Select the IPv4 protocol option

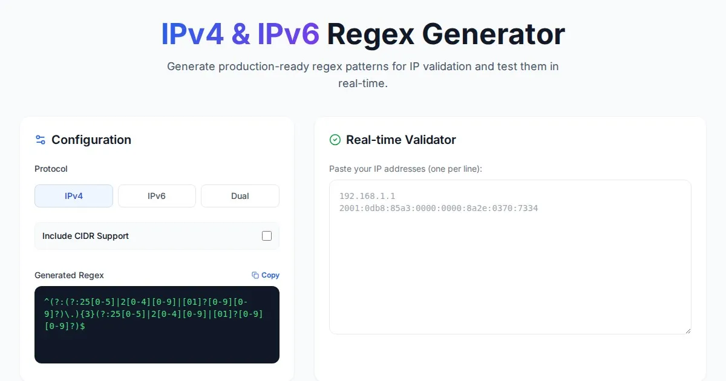click(x=74, y=196)
